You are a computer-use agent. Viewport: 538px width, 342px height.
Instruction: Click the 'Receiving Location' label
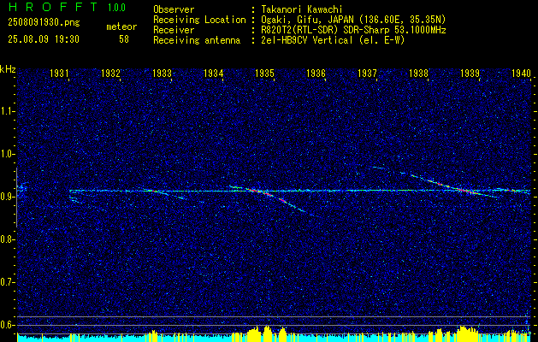(x=199, y=20)
